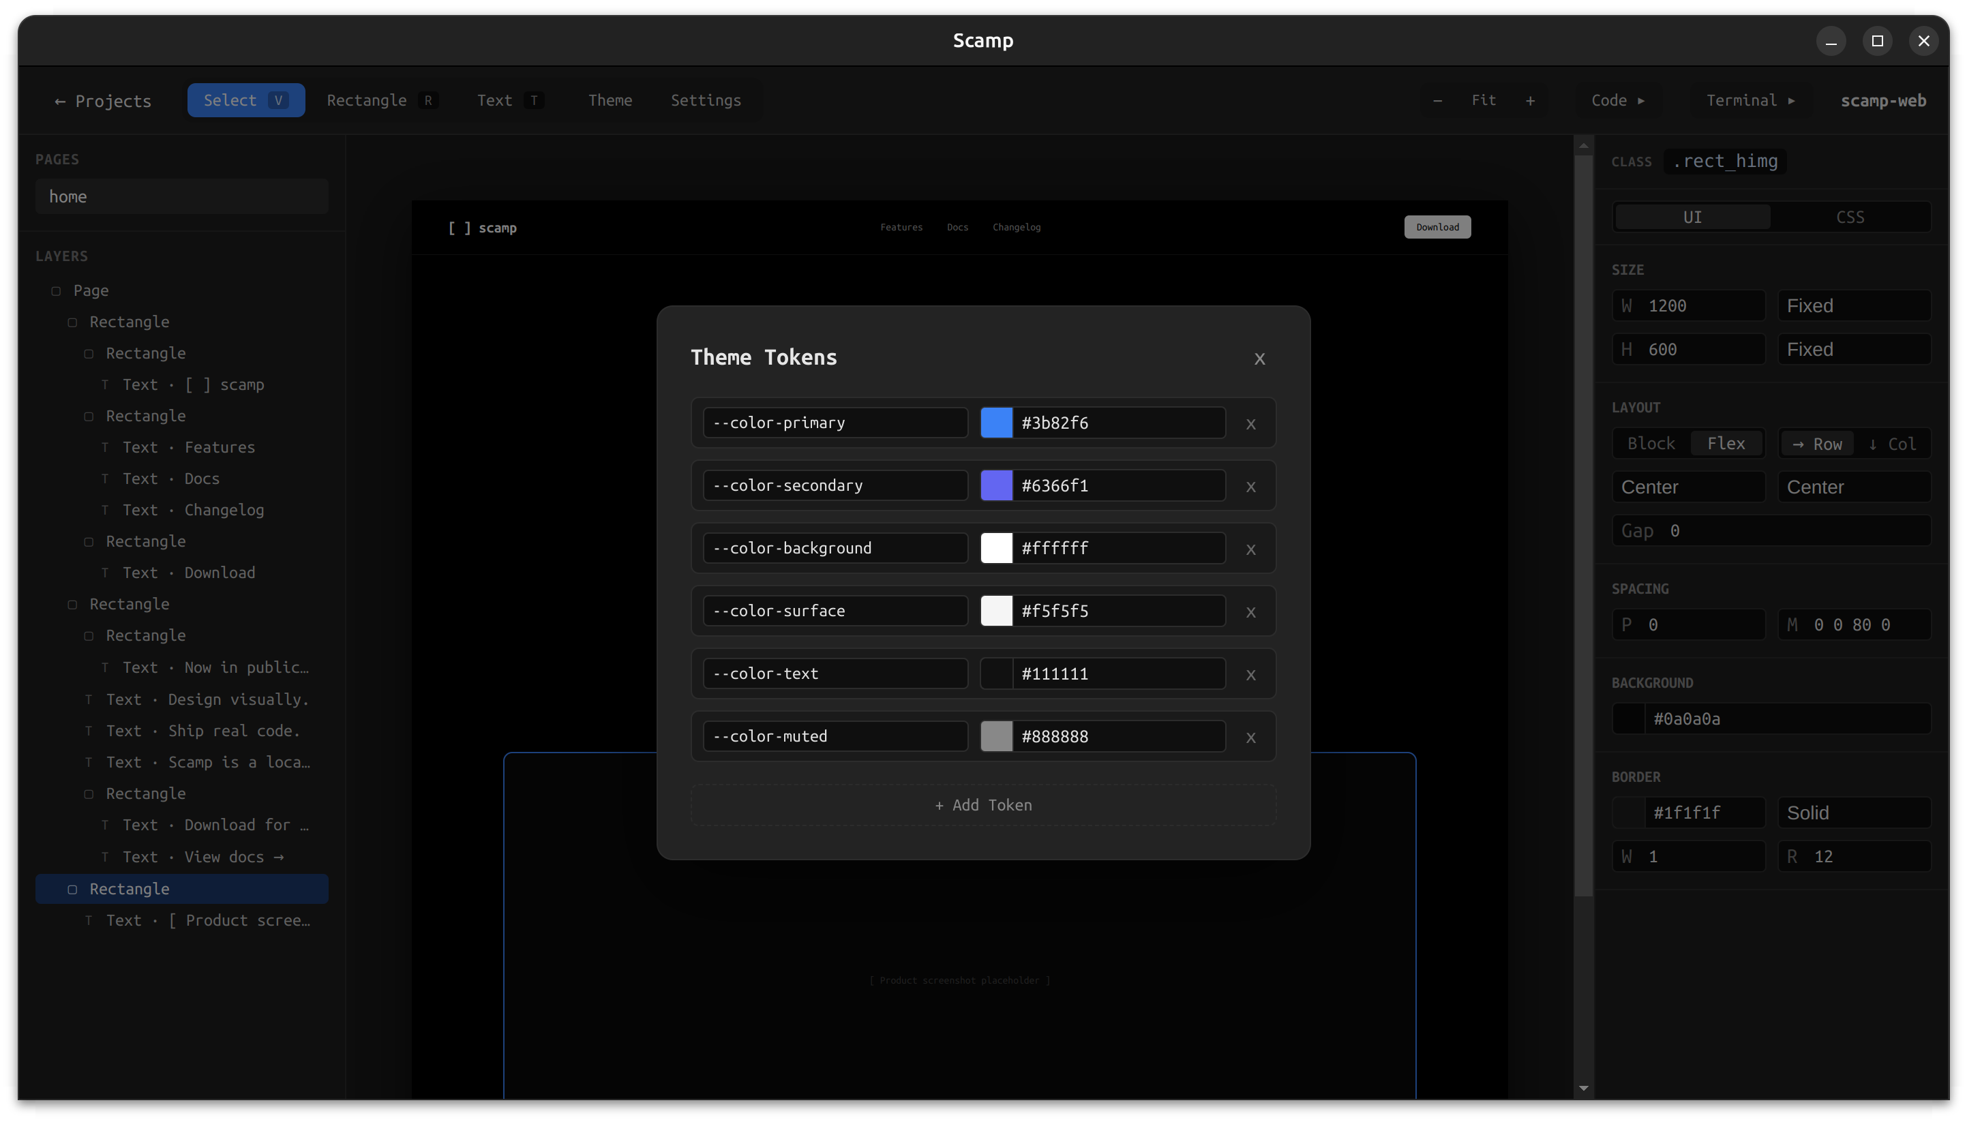Click the + Add Token button

tap(982, 804)
